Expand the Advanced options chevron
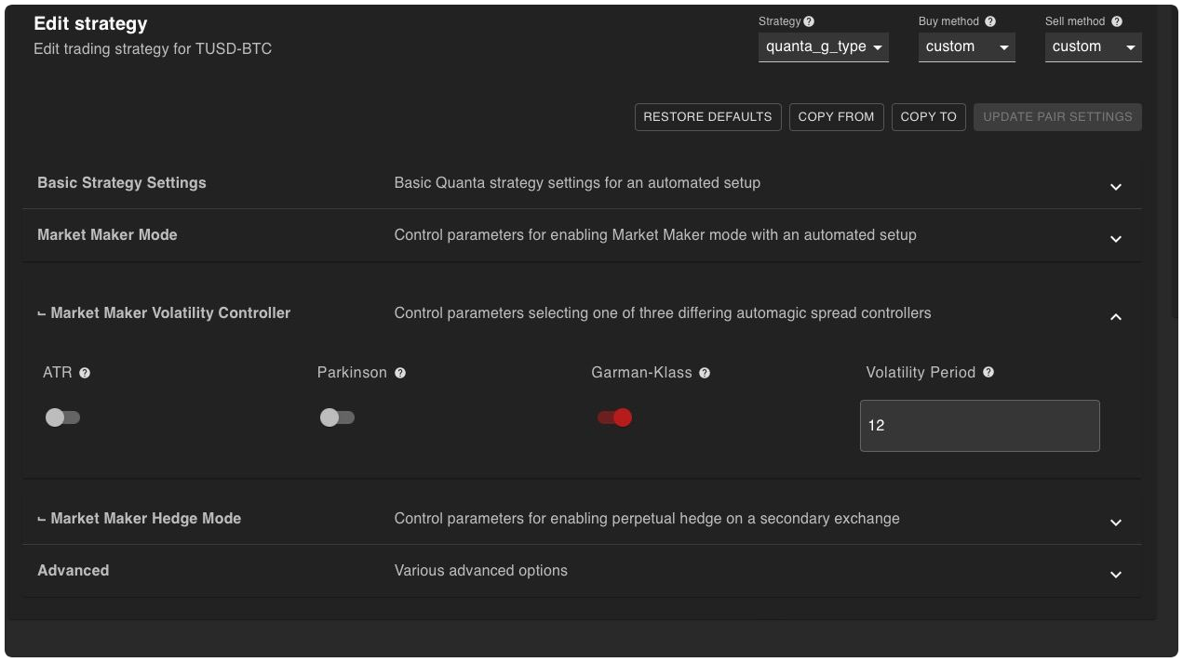 1116,575
